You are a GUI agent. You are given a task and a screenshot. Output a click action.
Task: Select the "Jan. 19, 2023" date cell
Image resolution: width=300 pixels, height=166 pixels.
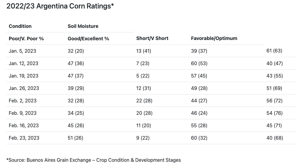click(x=24, y=76)
